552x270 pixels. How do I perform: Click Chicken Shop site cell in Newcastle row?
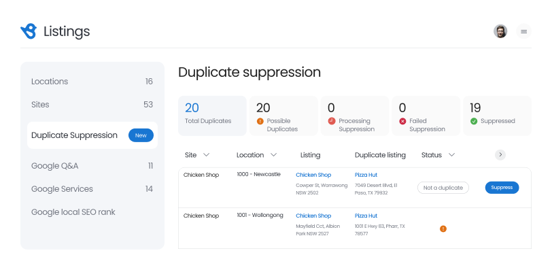201,175
